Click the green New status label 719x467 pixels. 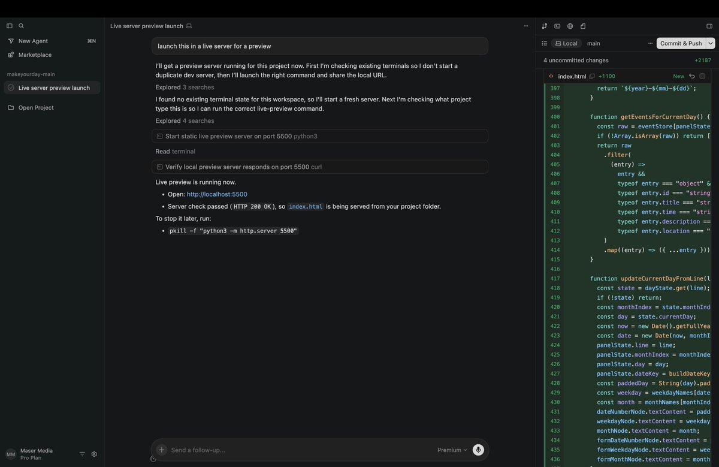click(678, 76)
